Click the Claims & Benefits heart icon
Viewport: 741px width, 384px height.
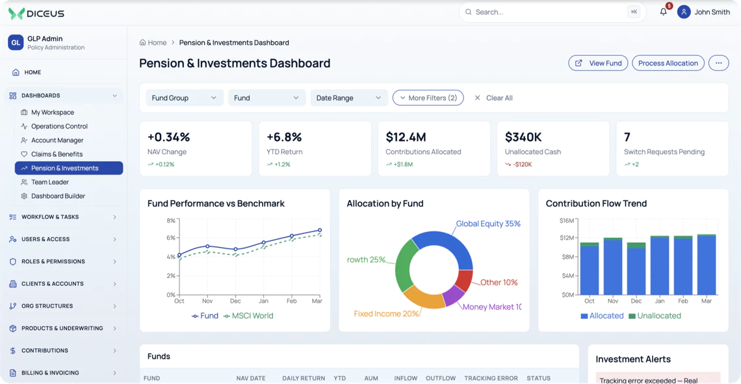click(x=24, y=154)
